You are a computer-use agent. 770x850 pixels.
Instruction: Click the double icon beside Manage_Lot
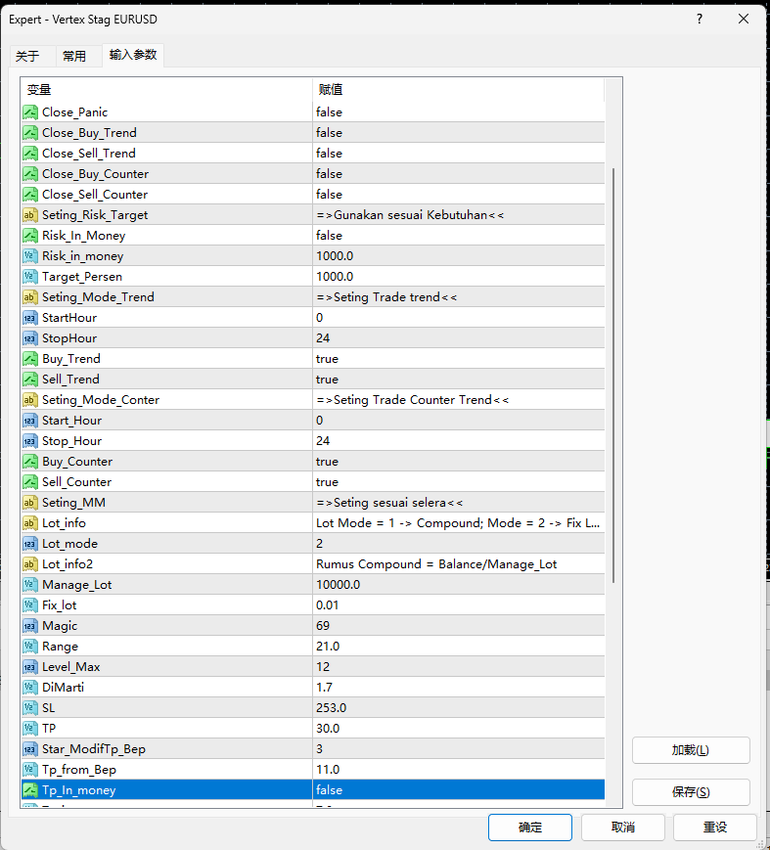pos(30,585)
